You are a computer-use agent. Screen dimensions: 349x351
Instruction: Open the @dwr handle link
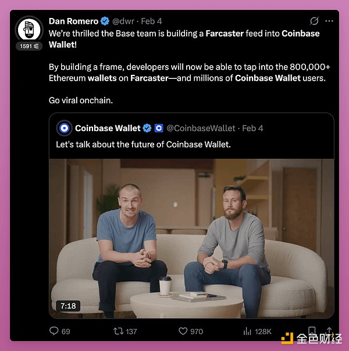point(123,21)
